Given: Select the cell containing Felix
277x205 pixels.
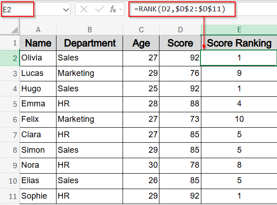Looking at the screenshot, I should pos(38,120).
